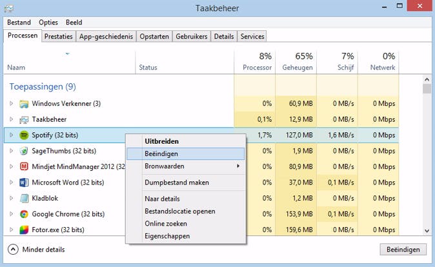Sort by the Status column header
The height and width of the screenshot is (267, 435).
185,63
